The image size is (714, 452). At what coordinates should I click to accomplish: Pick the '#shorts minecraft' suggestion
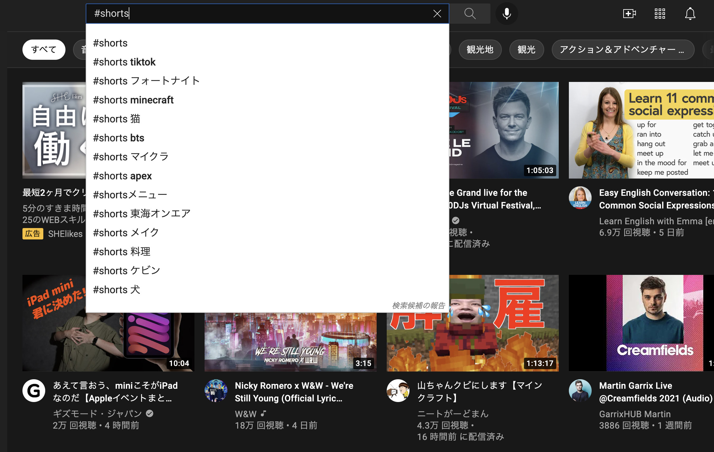tap(268, 100)
